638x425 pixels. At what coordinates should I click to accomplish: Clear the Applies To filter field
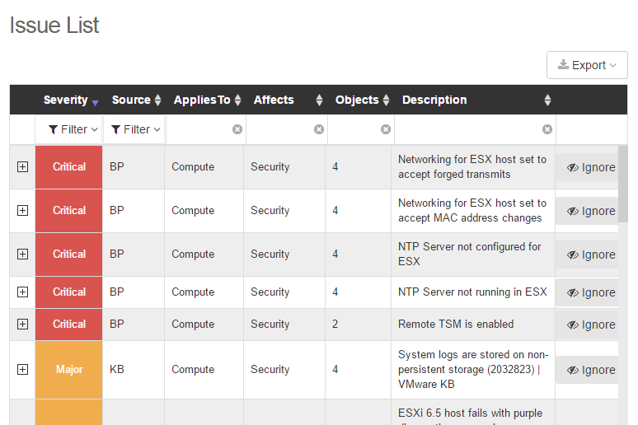pos(237,129)
